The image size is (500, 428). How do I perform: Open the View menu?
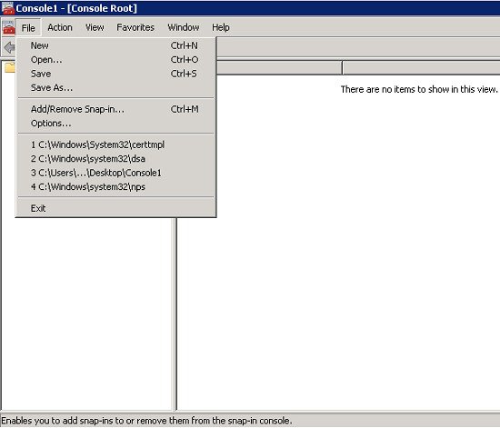point(95,28)
